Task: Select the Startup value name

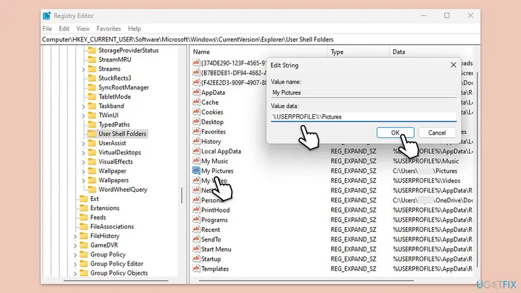Action: 211,259
